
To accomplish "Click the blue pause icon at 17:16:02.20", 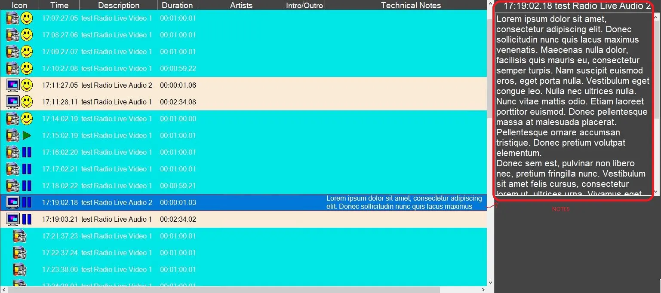I will click(x=27, y=153).
